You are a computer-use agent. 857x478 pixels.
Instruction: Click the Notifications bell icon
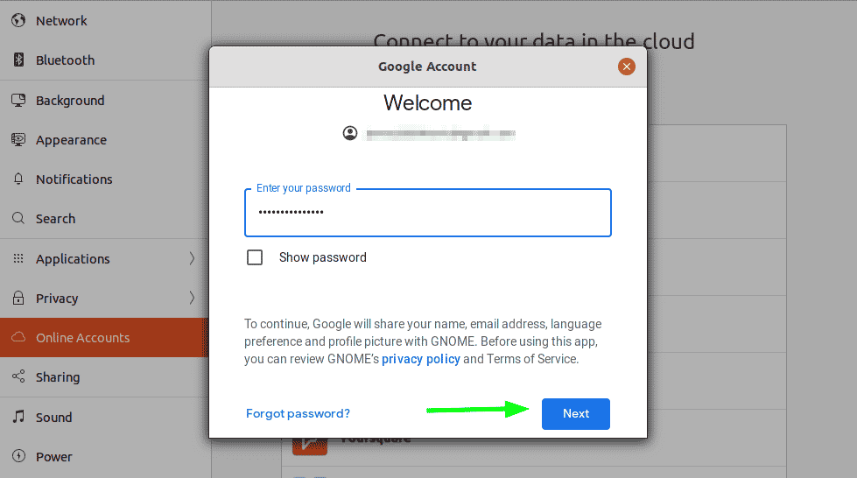click(x=18, y=179)
